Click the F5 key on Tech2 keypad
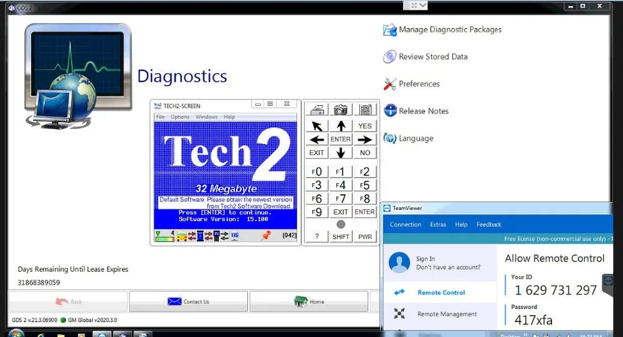 tap(364, 185)
